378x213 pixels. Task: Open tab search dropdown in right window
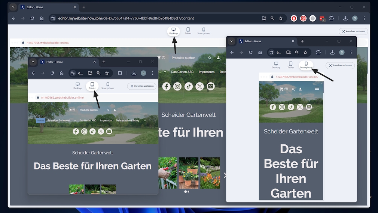231,41
